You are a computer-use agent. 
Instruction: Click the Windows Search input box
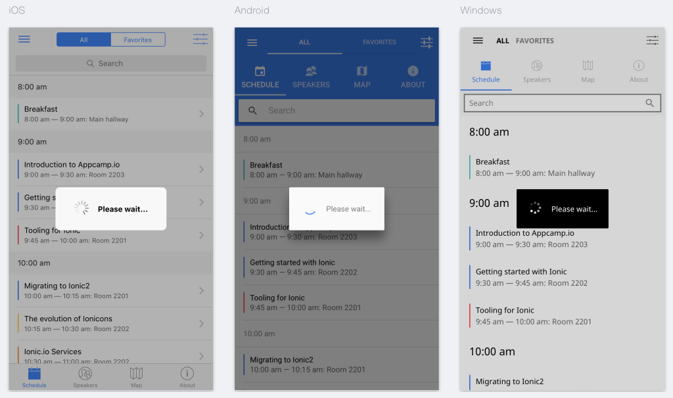(563, 103)
